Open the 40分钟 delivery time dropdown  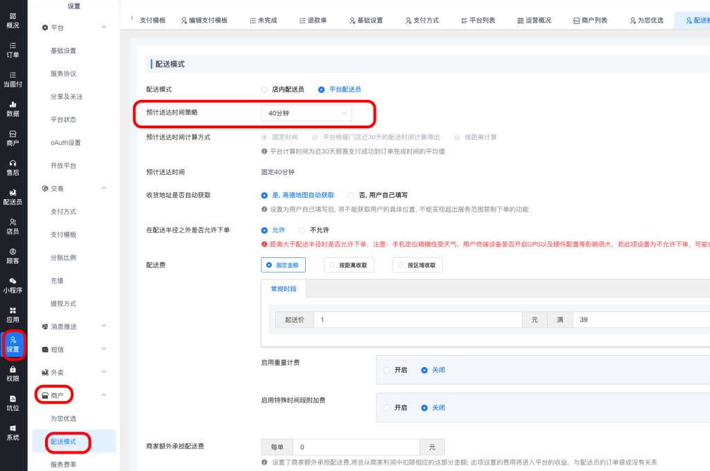click(306, 113)
